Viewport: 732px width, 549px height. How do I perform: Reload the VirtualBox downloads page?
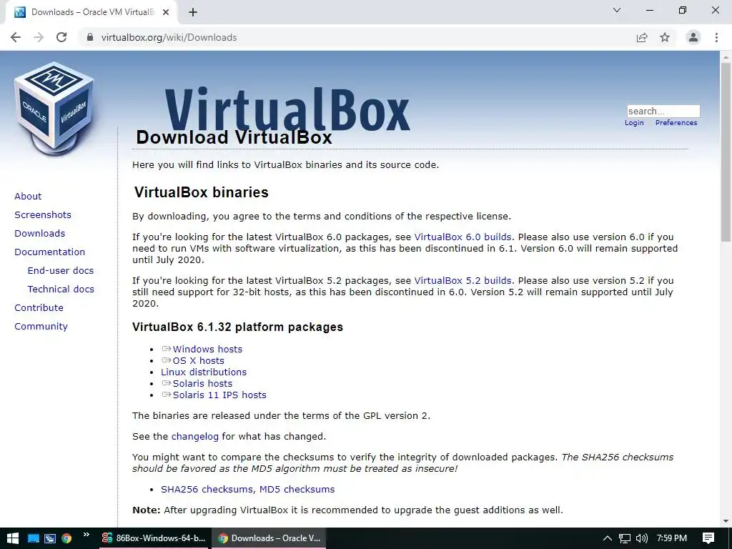pyautogui.click(x=61, y=37)
